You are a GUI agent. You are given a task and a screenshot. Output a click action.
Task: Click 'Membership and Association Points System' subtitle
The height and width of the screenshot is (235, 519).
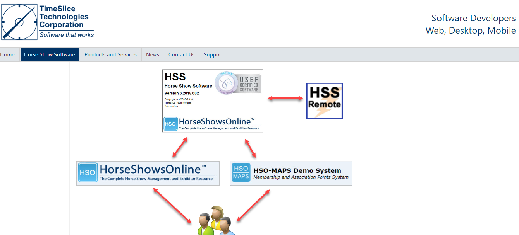point(301,177)
